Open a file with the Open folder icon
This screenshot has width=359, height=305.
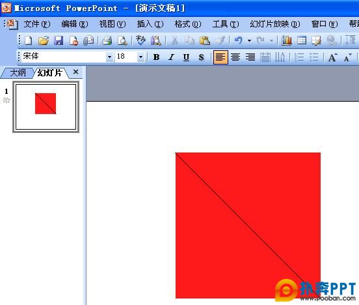pyautogui.click(x=44, y=40)
